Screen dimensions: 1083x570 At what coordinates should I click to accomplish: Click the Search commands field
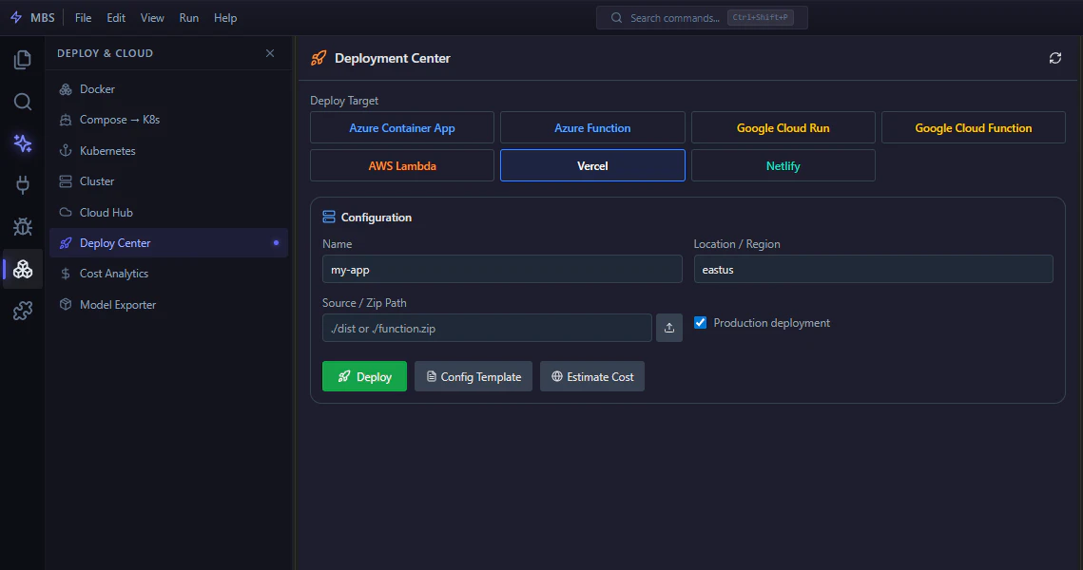click(702, 17)
